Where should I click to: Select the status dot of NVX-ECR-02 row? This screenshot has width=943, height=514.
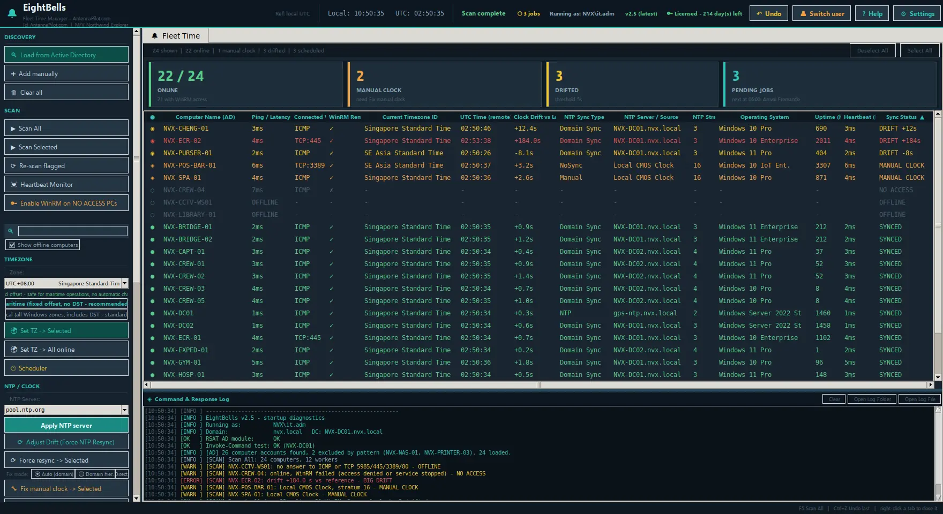(x=153, y=141)
